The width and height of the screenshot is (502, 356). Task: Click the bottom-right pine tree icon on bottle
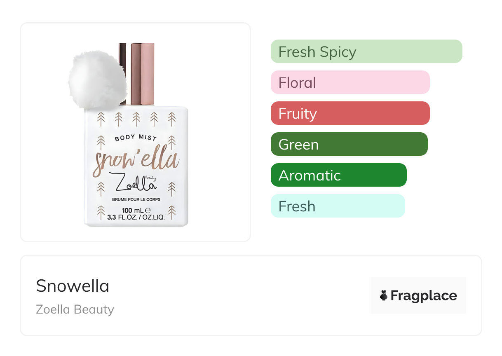pos(172,212)
